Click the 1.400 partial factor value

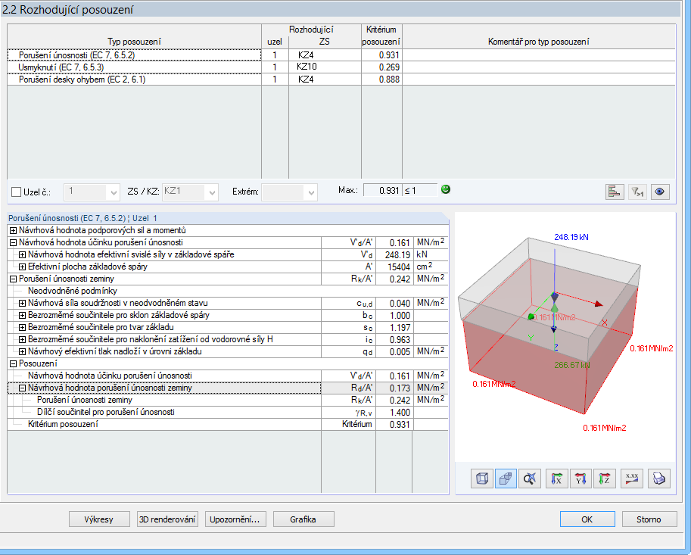394,412
